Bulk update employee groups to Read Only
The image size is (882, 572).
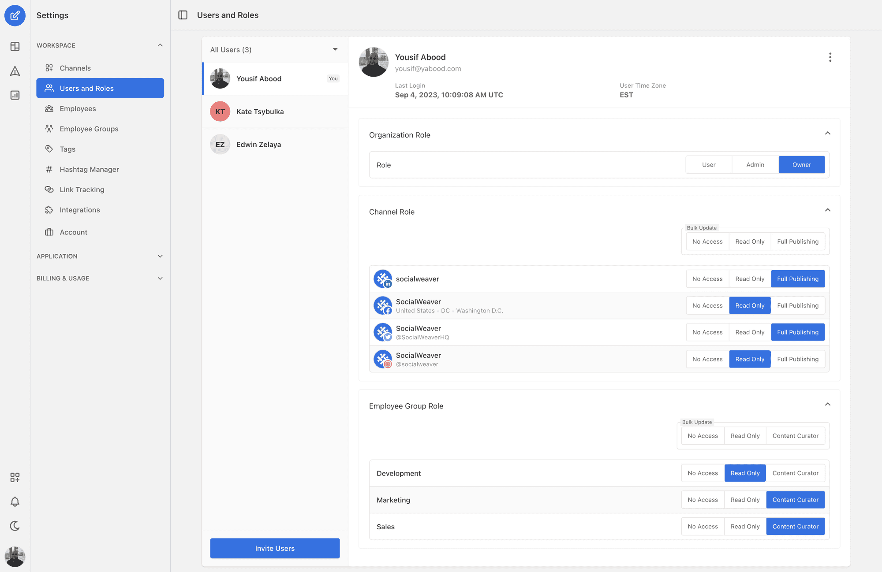[x=745, y=436]
